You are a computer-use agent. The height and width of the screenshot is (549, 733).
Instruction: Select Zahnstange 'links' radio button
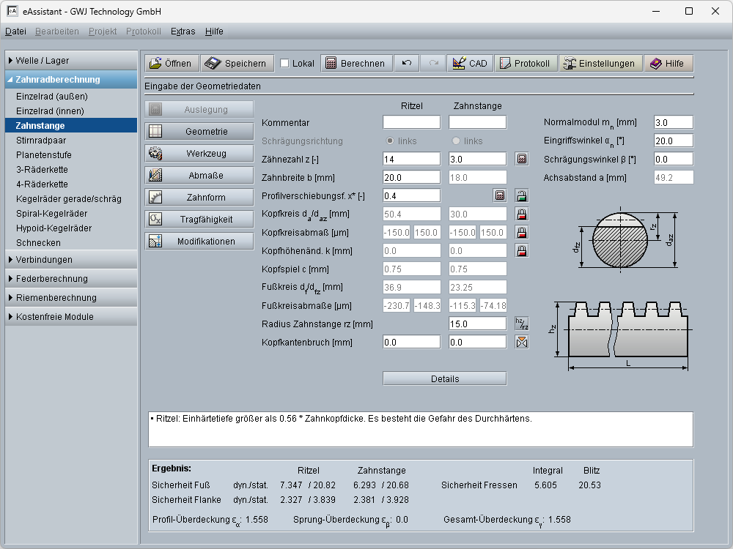click(x=457, y=141)
